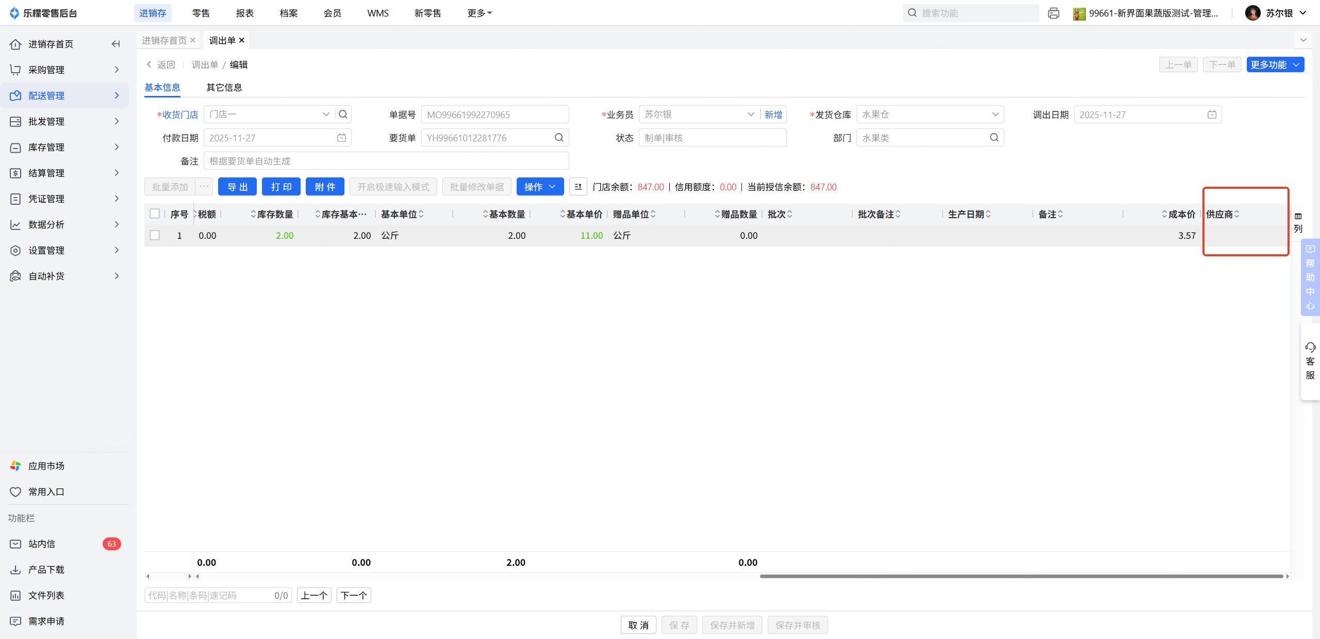This screenshot has width=1320, height=639.
Task: Open the 调出日期 calendar icon
Action: tap(1212, 114)
